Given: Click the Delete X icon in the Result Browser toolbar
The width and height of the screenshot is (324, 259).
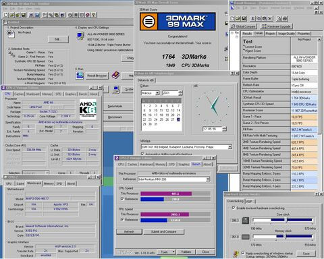Looking at the screenshot, I should coord(270,19).
